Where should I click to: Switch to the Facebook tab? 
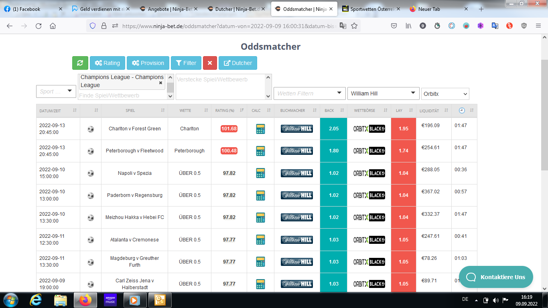[x=33, y=9]
